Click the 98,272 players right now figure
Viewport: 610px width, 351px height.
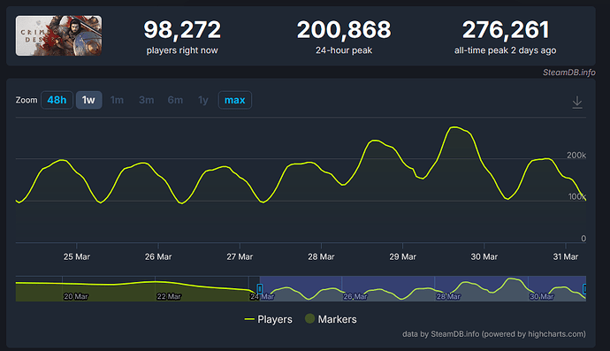point(182,30)
